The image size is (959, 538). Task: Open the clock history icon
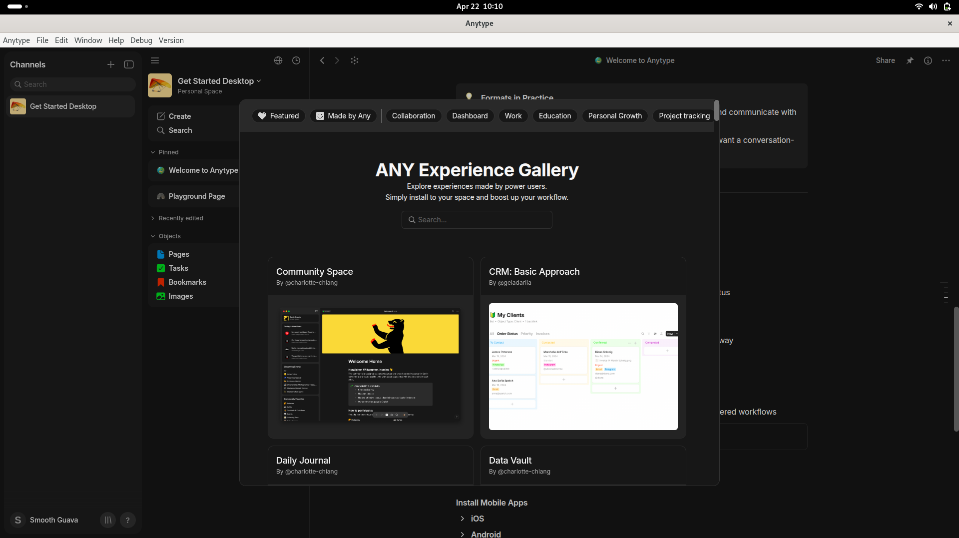tap(296, 60)
